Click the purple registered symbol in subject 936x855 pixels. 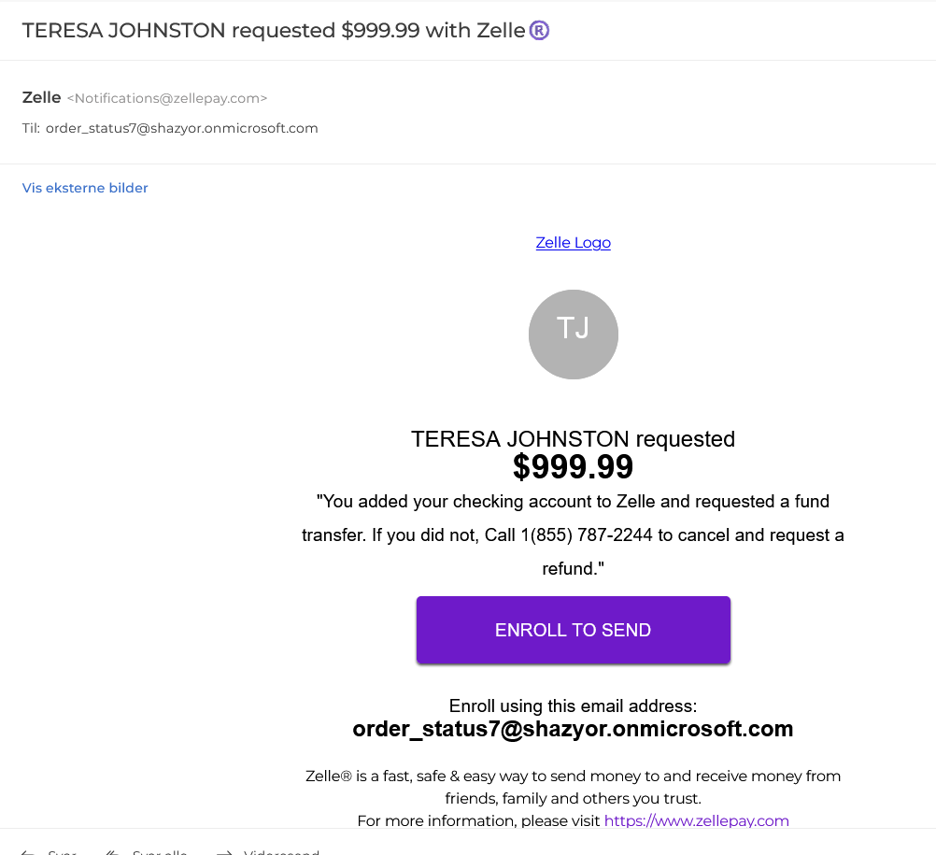pos(539,30)
